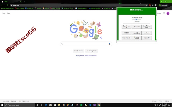Close the Google tab
The width and height of the screenshot is (172, 107).
point(21,2)
